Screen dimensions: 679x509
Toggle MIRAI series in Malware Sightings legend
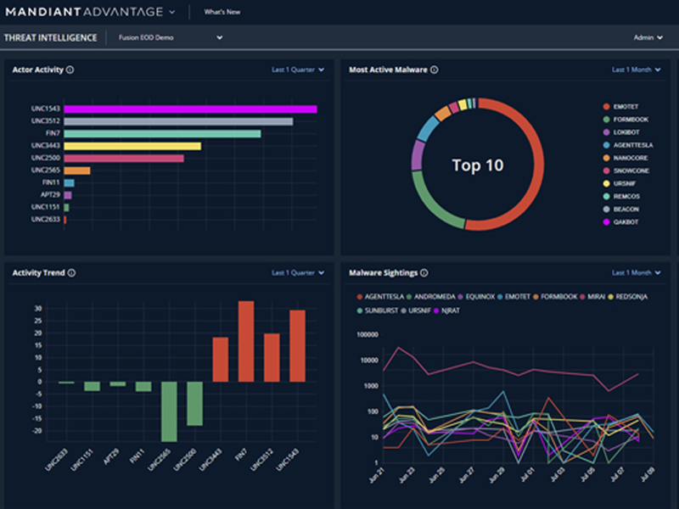[x=592, y=297]
